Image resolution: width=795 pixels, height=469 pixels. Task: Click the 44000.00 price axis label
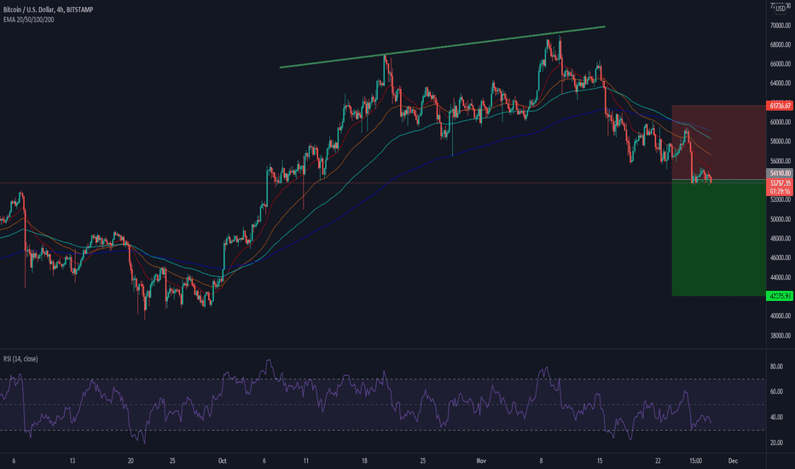[780, 277]
